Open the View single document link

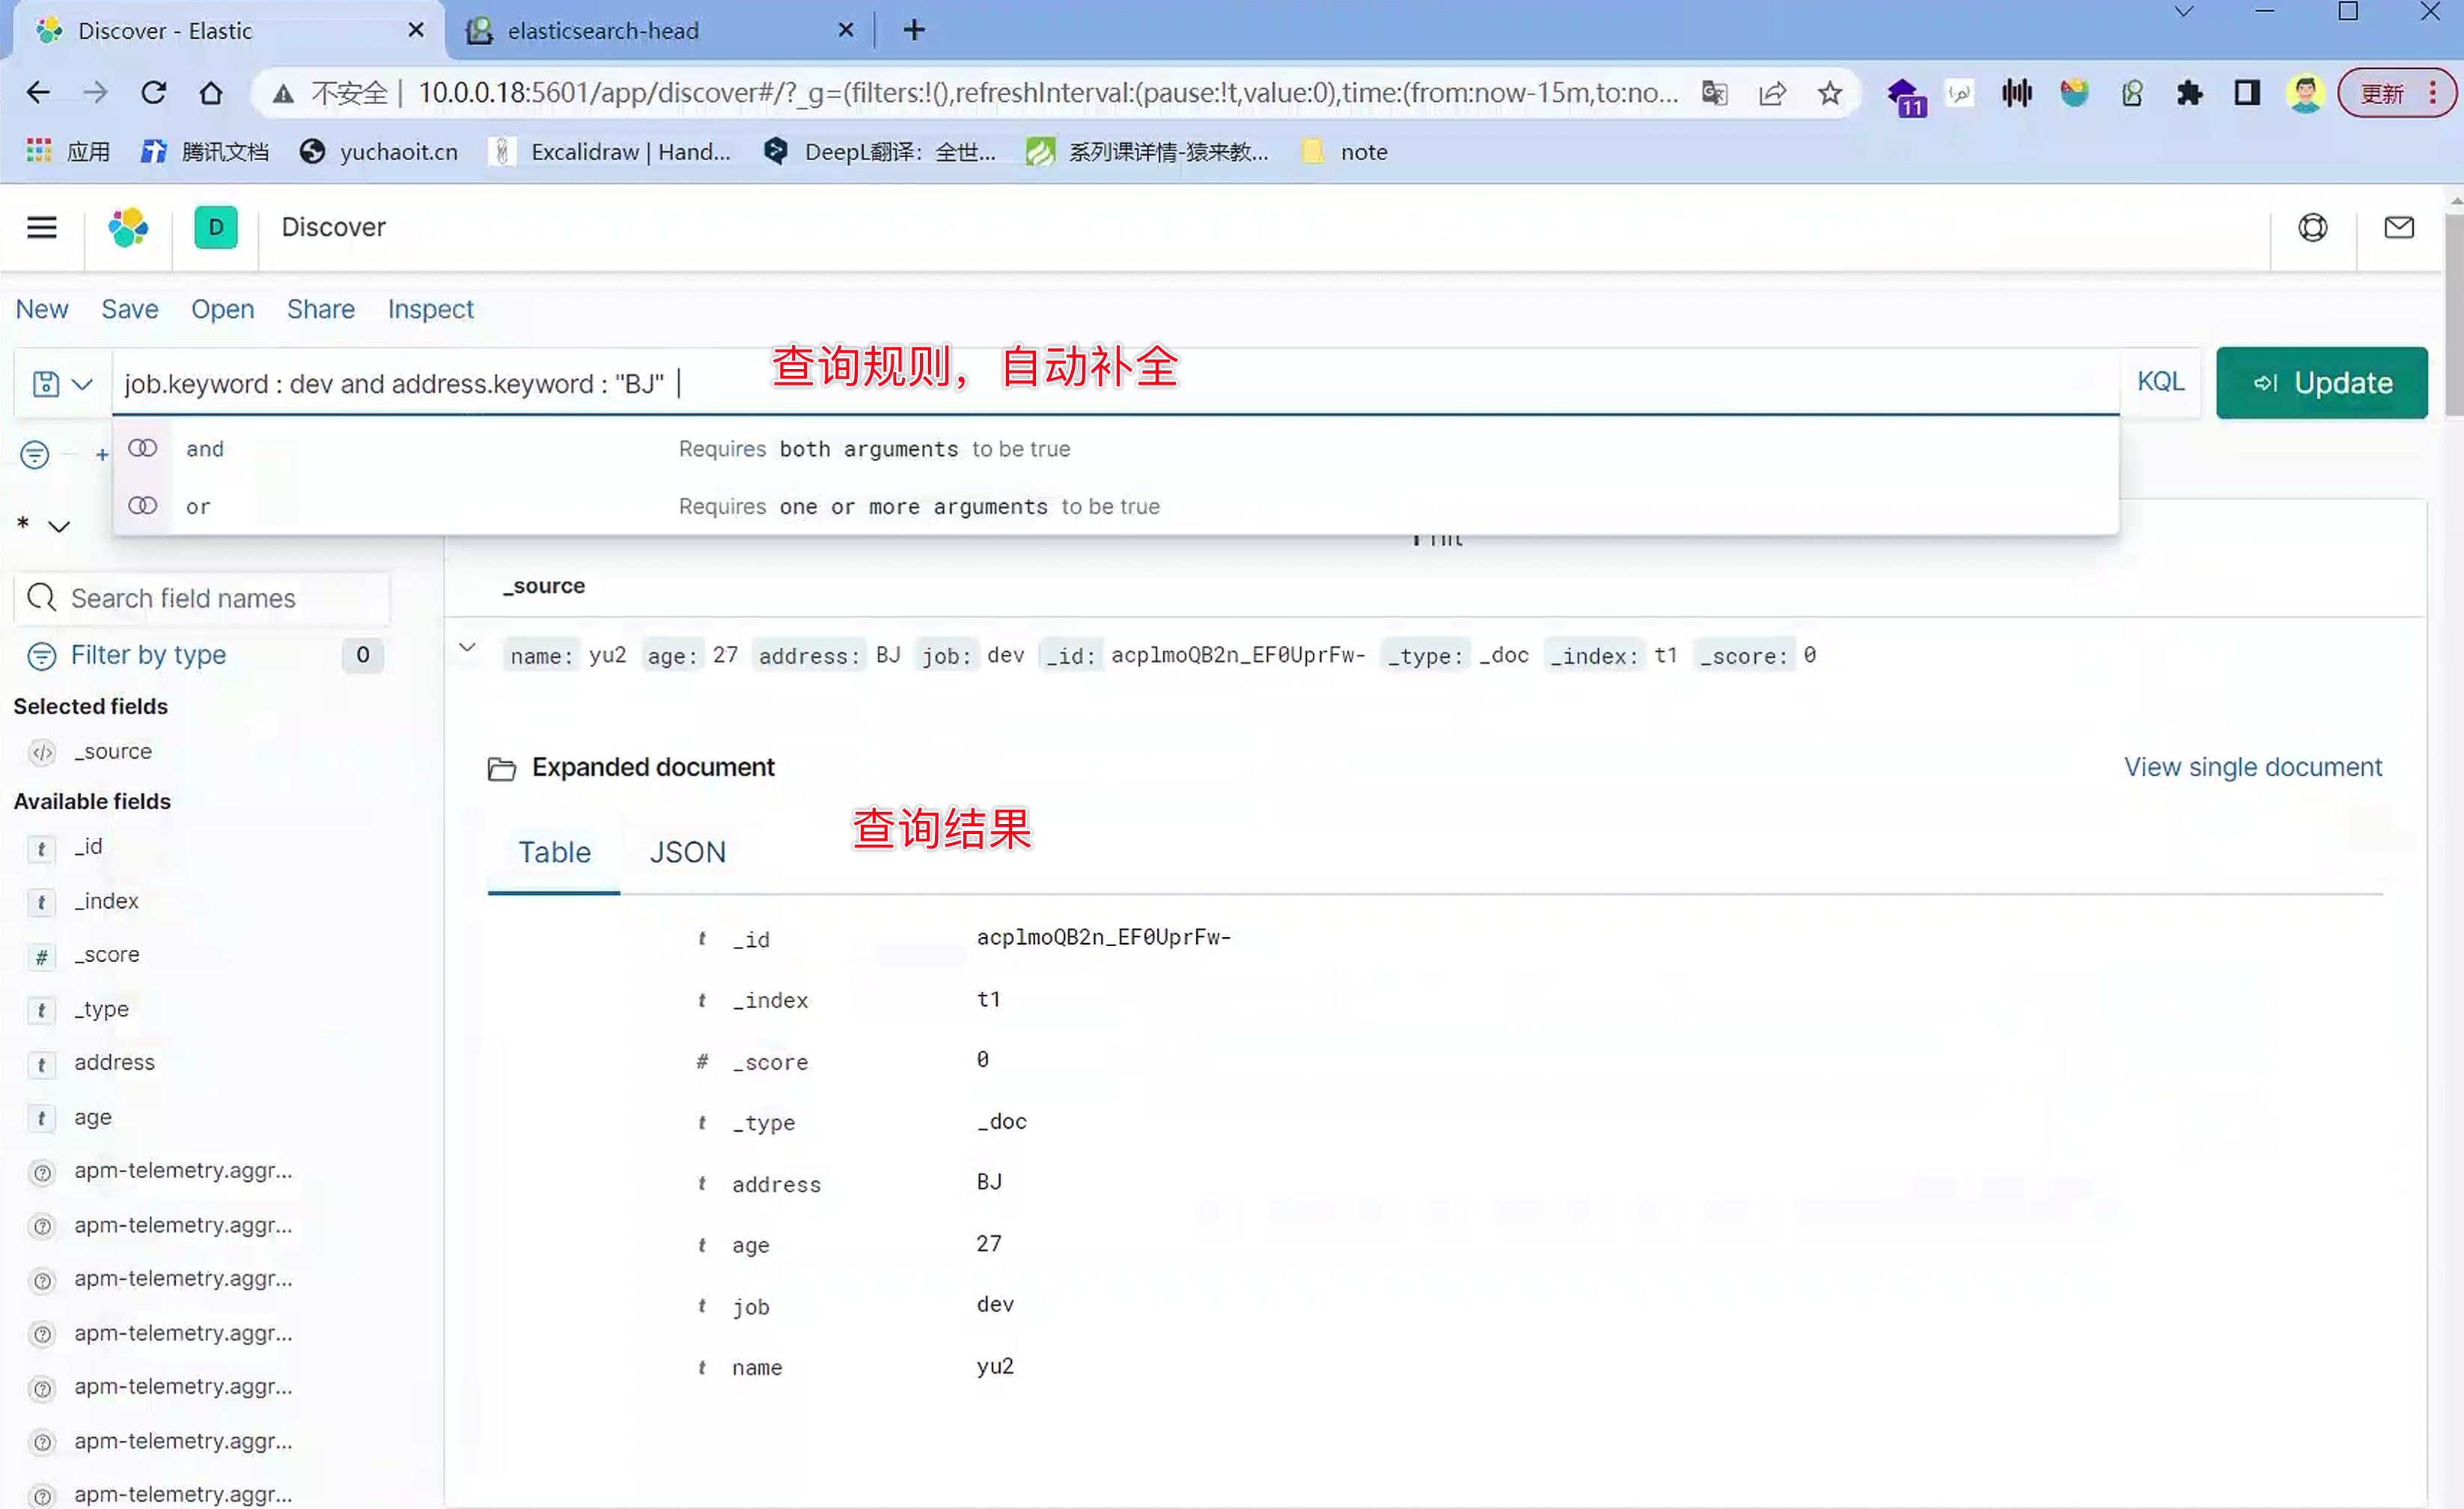click(2252, 767)
